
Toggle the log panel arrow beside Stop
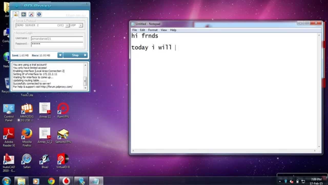coord(60,55)
